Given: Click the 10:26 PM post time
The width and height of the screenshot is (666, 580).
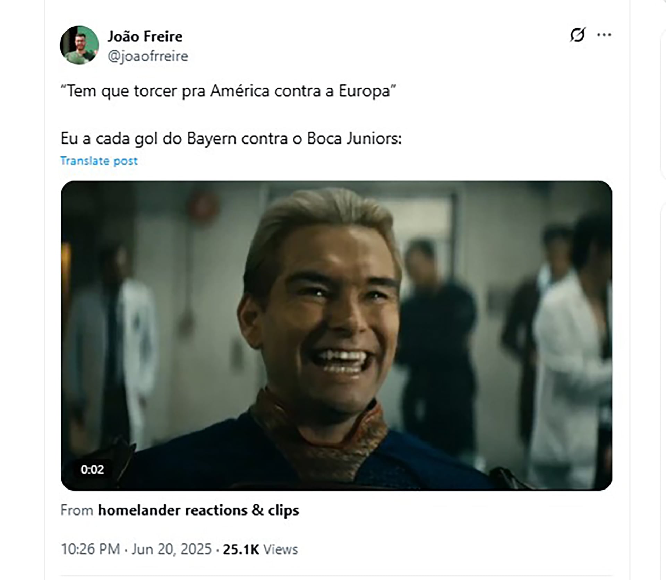Looking at the screenshot, I should coord(90,549).
